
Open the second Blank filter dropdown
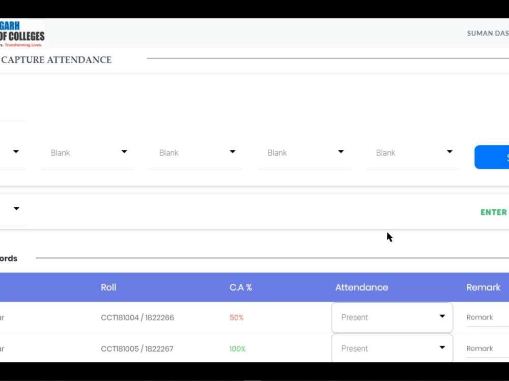pyautogui.click(x=196, y=152)
